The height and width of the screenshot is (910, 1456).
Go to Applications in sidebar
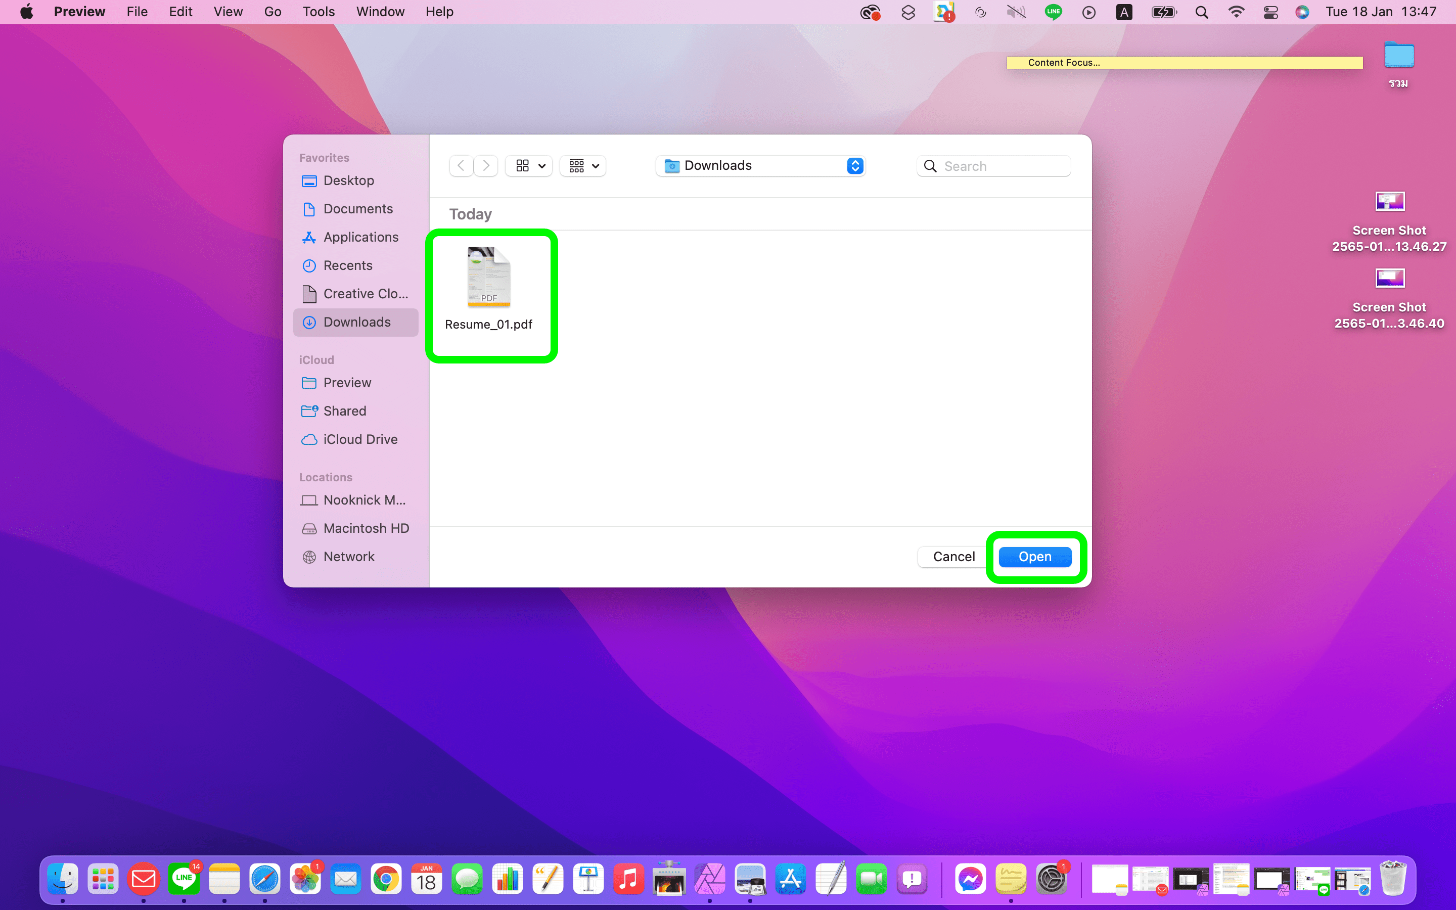(360, 237)
